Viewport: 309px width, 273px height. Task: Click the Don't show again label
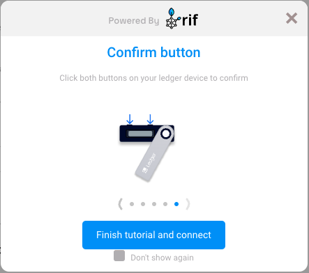tap(162, 258)
